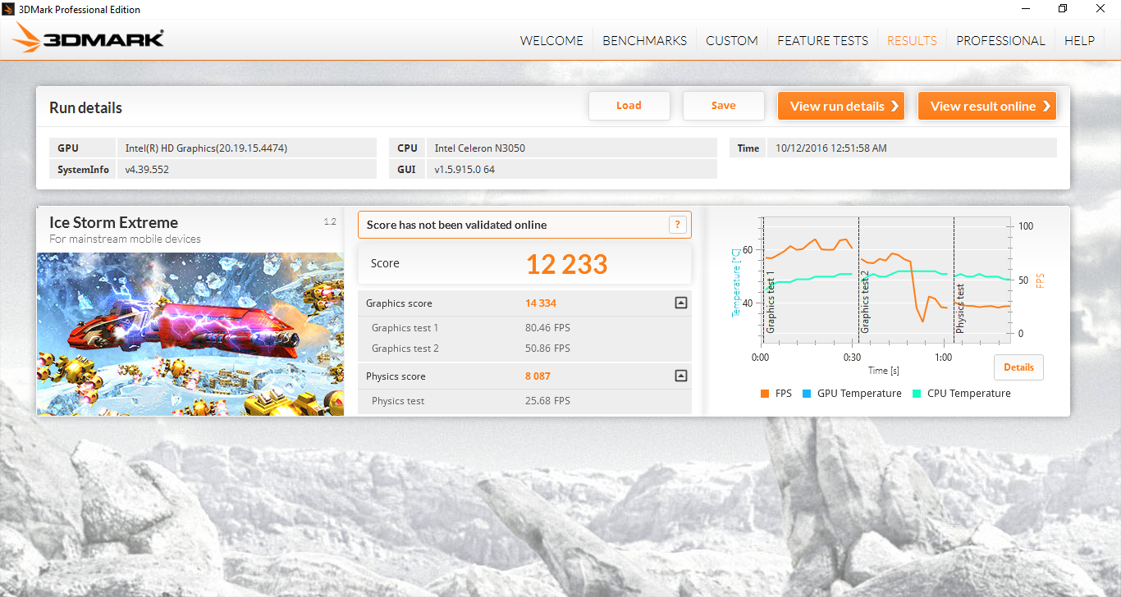The image size is (1121, 597).
Task: Select the RESULTS tab
Action: [912, 40]
